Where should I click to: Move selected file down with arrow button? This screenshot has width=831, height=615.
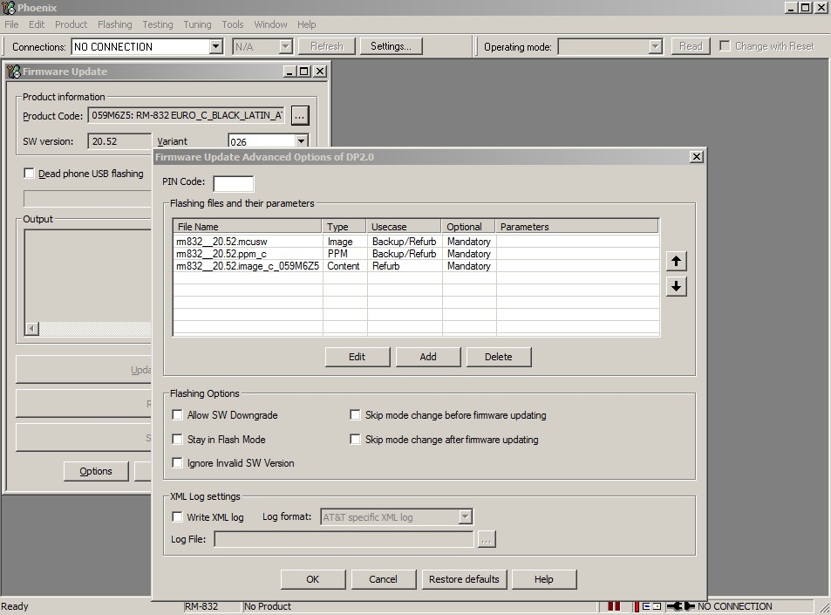click(676, 286)
